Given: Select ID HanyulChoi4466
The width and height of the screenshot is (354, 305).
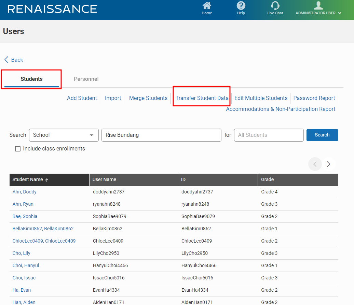Looking at the screenshot, I should click(199, 265).
